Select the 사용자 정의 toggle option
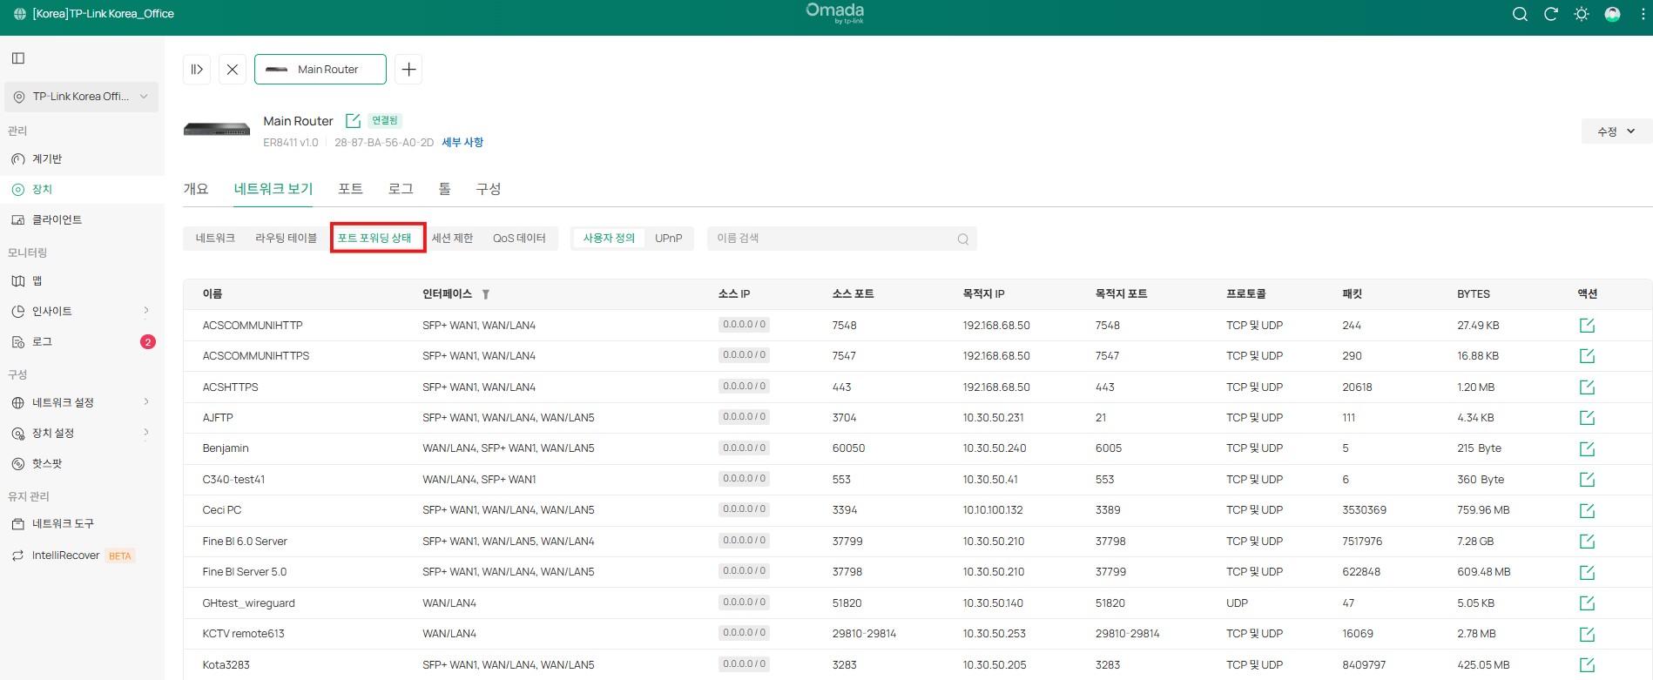 [609, 239]
